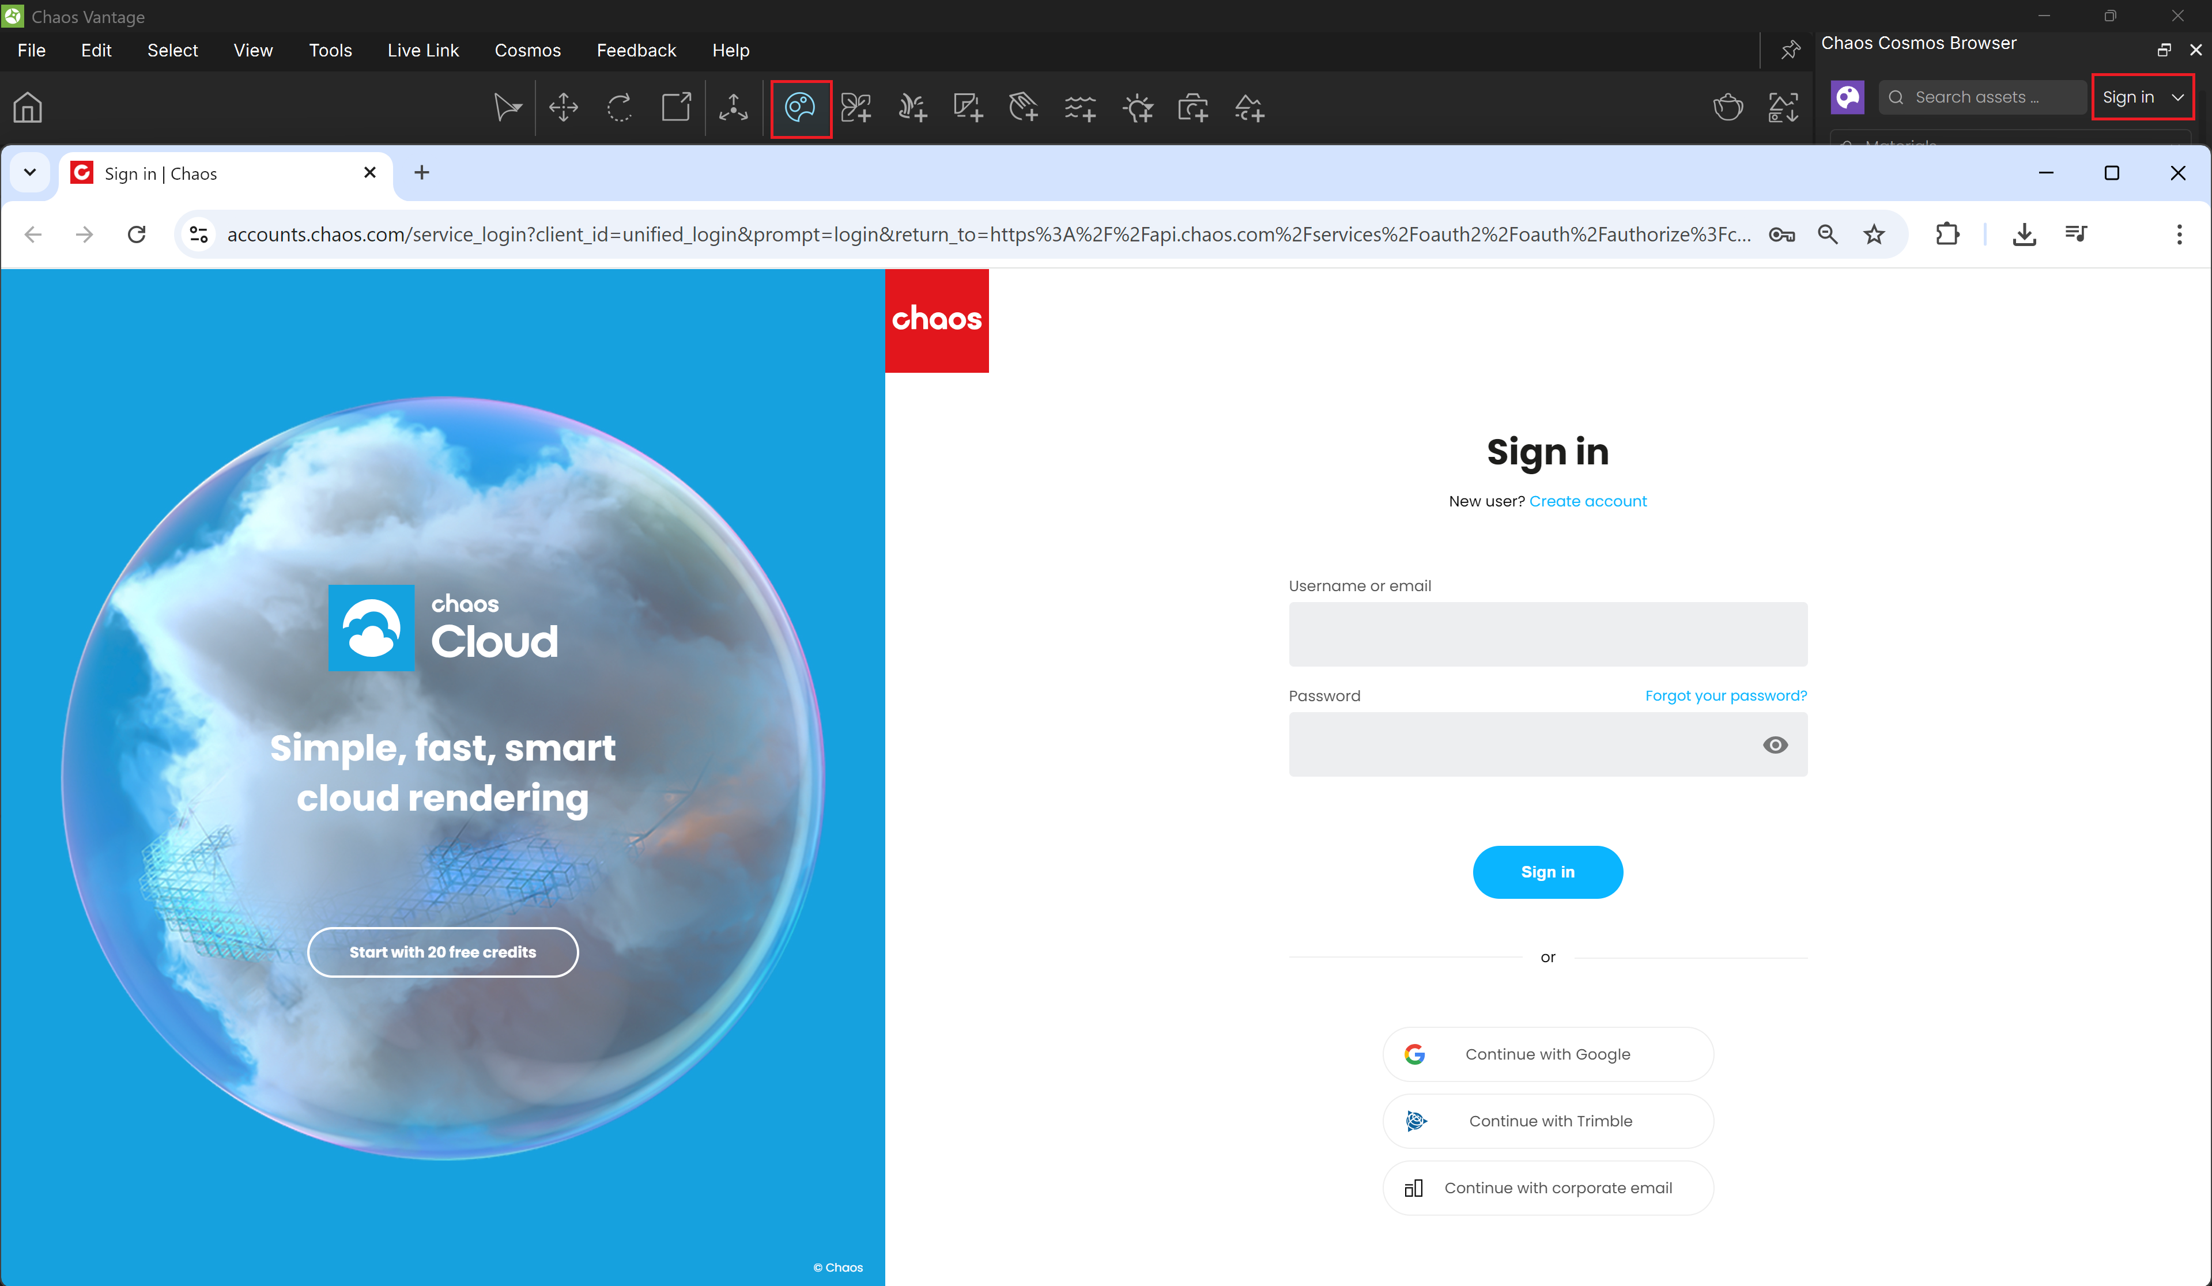Screen dimensions: 2212x1286
Task: Close the 'Sign in | Chaos' tab
Action: [x=371, y=173]
